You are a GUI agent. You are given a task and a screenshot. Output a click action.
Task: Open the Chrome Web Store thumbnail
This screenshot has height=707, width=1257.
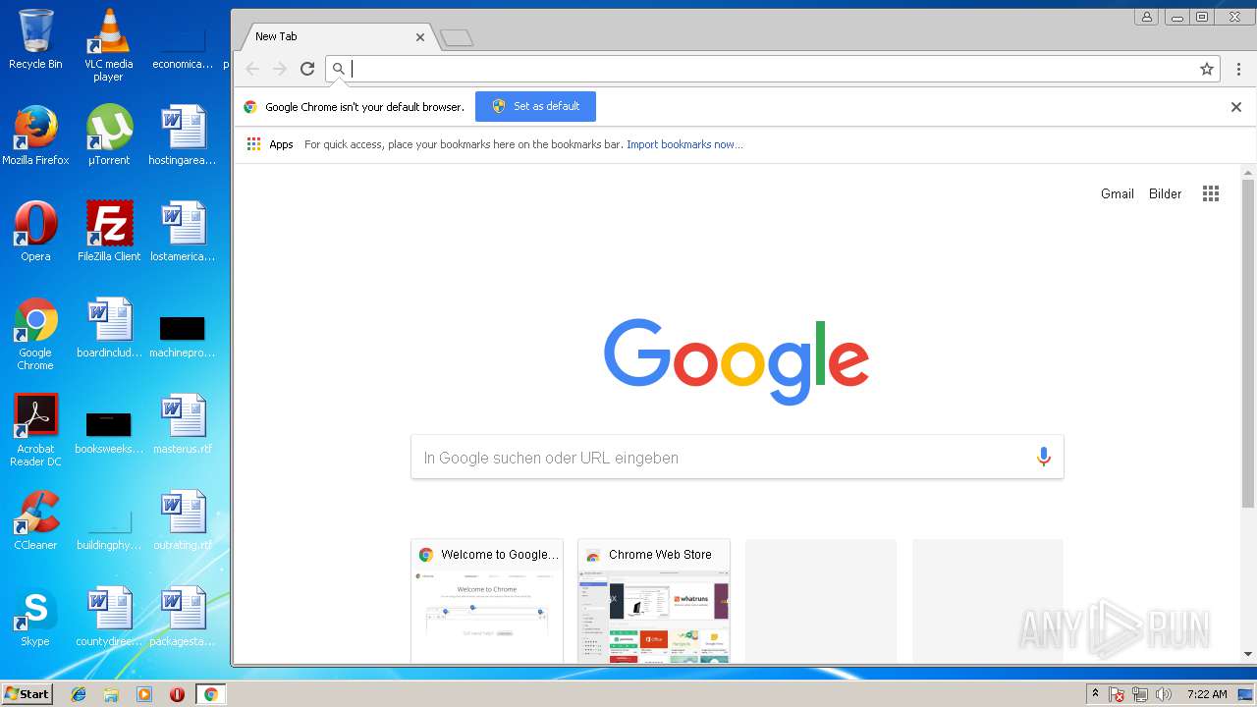pos(654,601)
